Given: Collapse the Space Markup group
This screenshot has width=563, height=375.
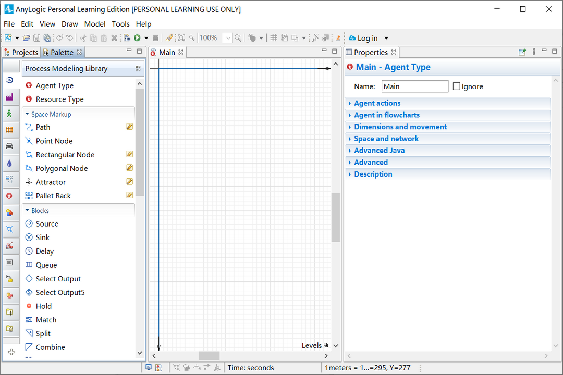Looking at the screenshot, I should coord(28,114).
